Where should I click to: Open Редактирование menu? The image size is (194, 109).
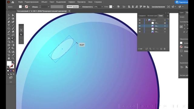tap(32, 2)
